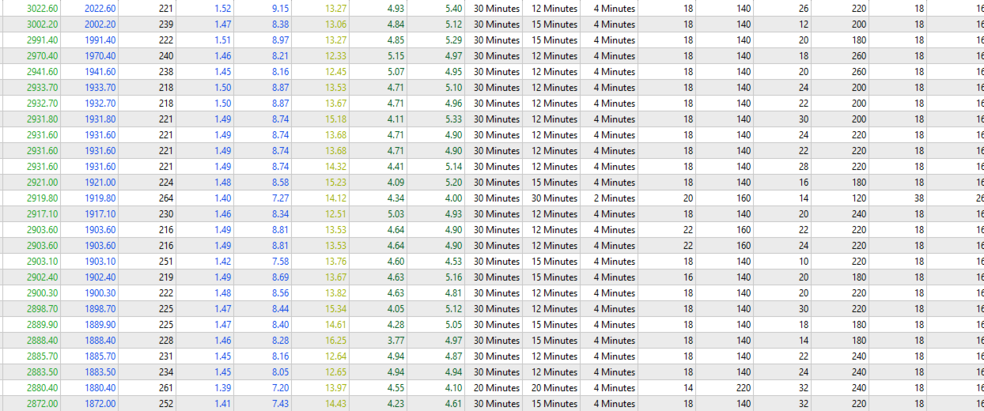Select the cell with value 3002.20
The width and height of the screenshot is (984, 411).
42,25
